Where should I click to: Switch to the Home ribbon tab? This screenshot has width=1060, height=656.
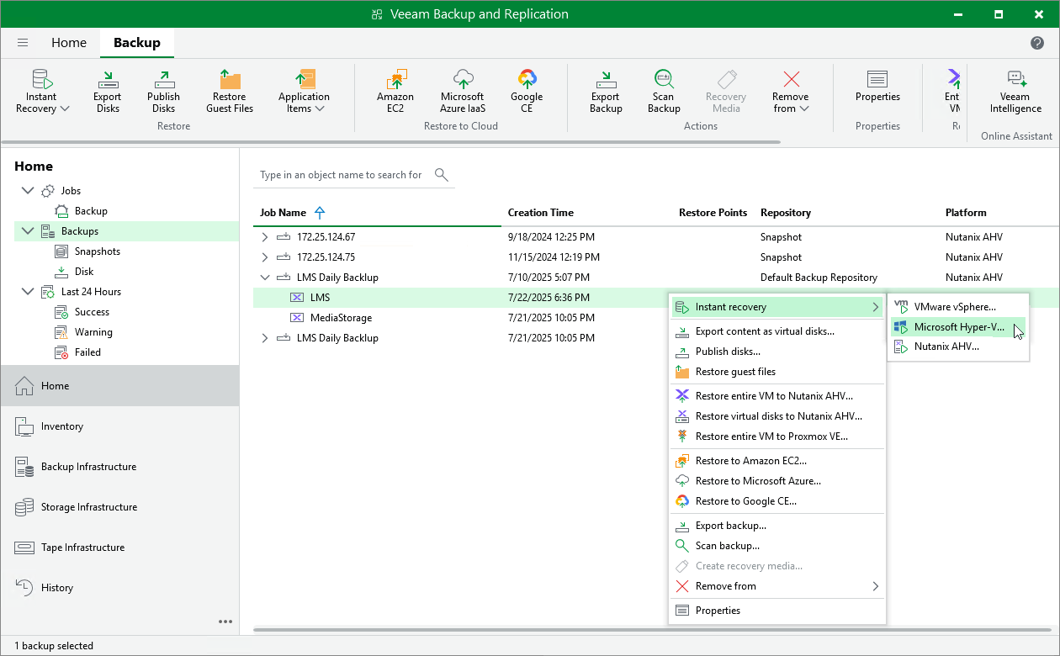[68, 42]
